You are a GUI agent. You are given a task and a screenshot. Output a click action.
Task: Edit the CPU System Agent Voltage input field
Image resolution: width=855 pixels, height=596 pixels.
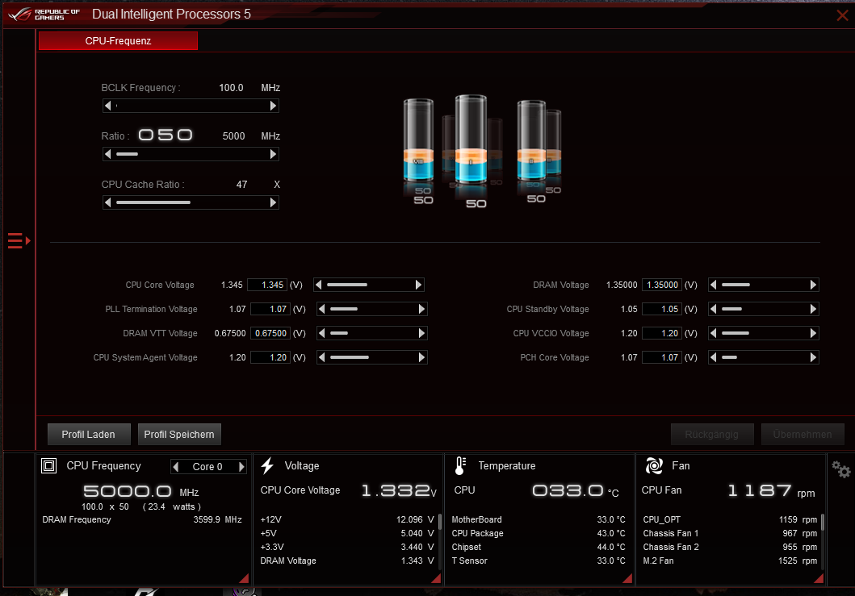270,357
